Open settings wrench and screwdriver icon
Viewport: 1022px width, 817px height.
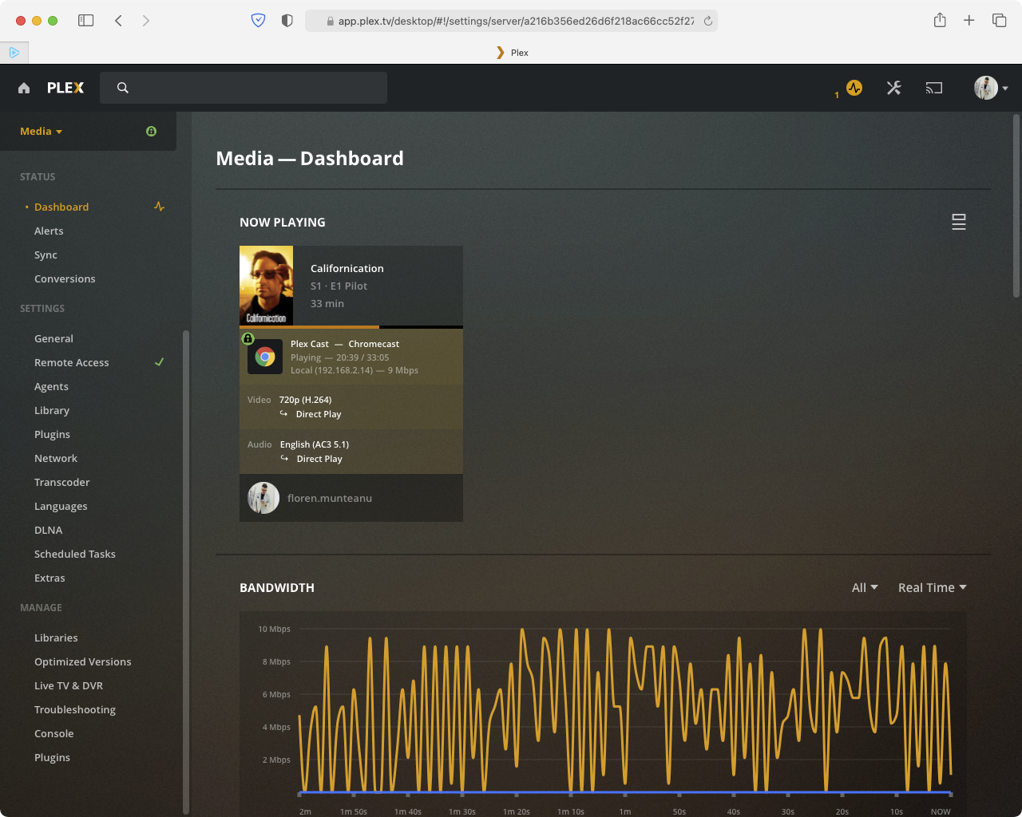[x=893, y=88]
